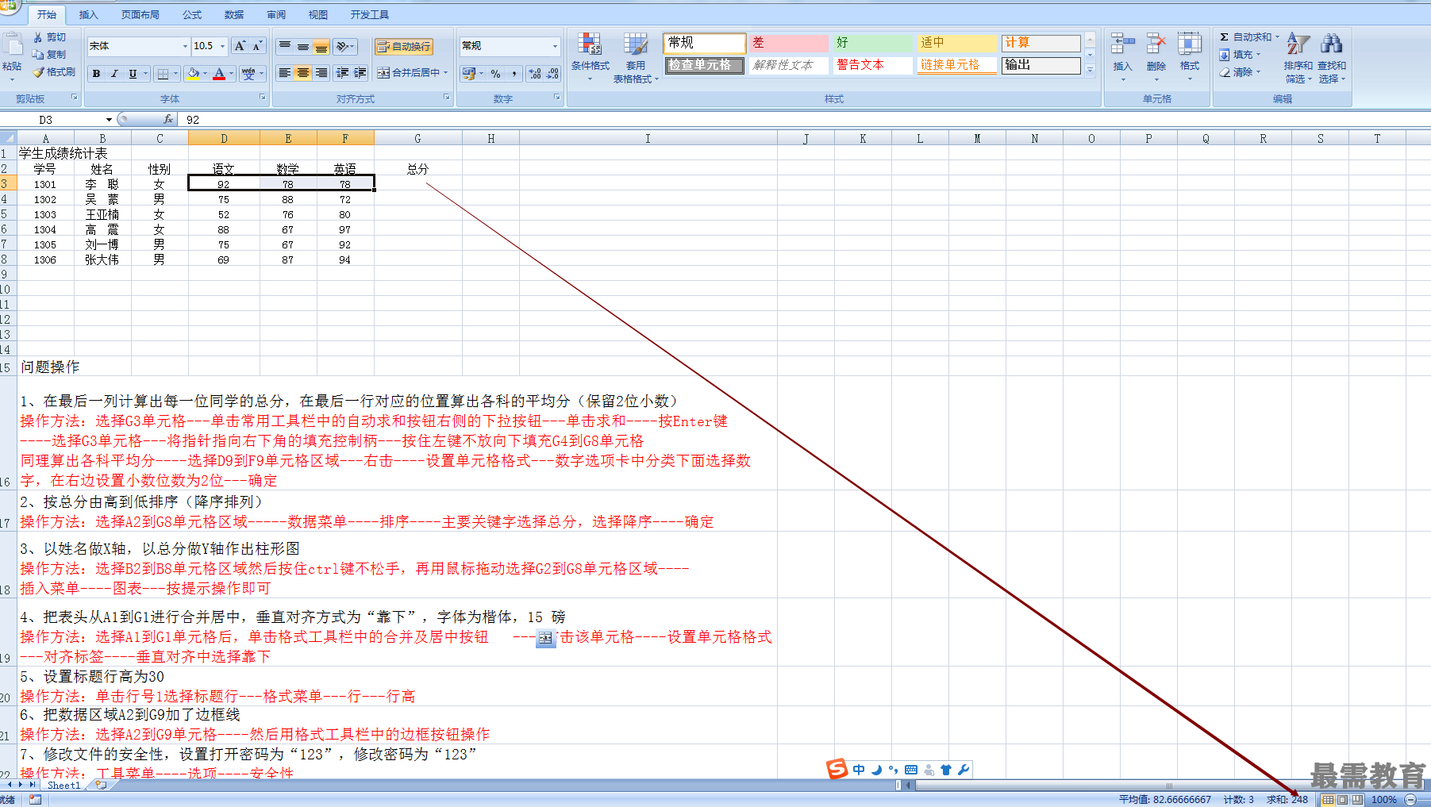The height and width of the screenshot is (807, 1431).
Task: Open the font name dropdown (宋体)
Action: 184,46
